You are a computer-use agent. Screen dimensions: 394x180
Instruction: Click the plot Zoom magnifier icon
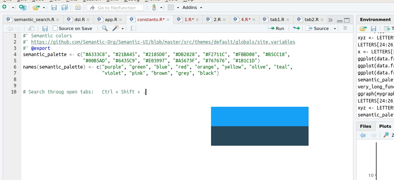click(x=386, y=135)
